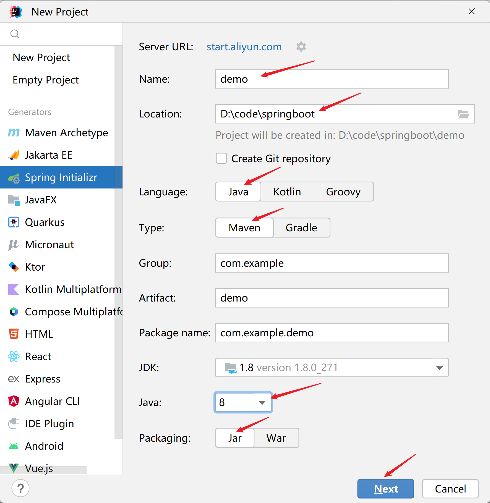Click the Micronaut mu icon

(x=14, y=245)
